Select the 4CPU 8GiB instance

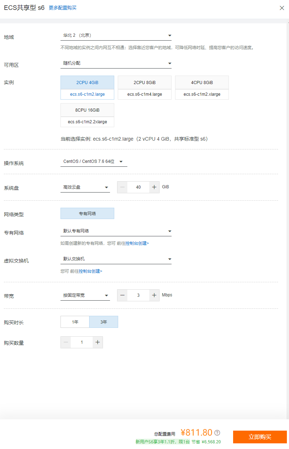(202, 88)
